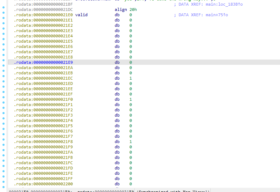Select address .rodata:00000000000021F1
This screenshot has height=192, width=280.
click(43, 105)
